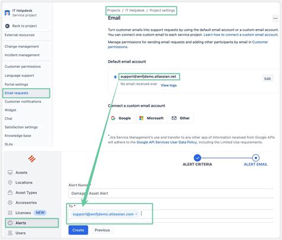Jump to the Alert Criteria step circle
Screen dimensions: 282x240
tap(197, 158)
